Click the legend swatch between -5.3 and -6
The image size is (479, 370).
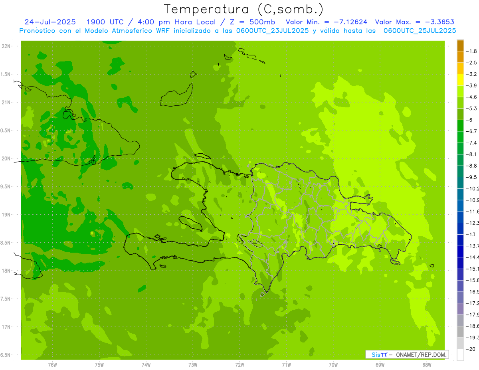click(460, 114)
